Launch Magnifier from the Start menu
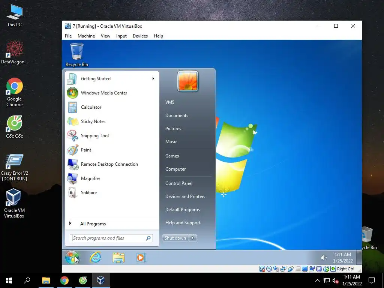Screen dimensions: 384x288 (112, 178)
